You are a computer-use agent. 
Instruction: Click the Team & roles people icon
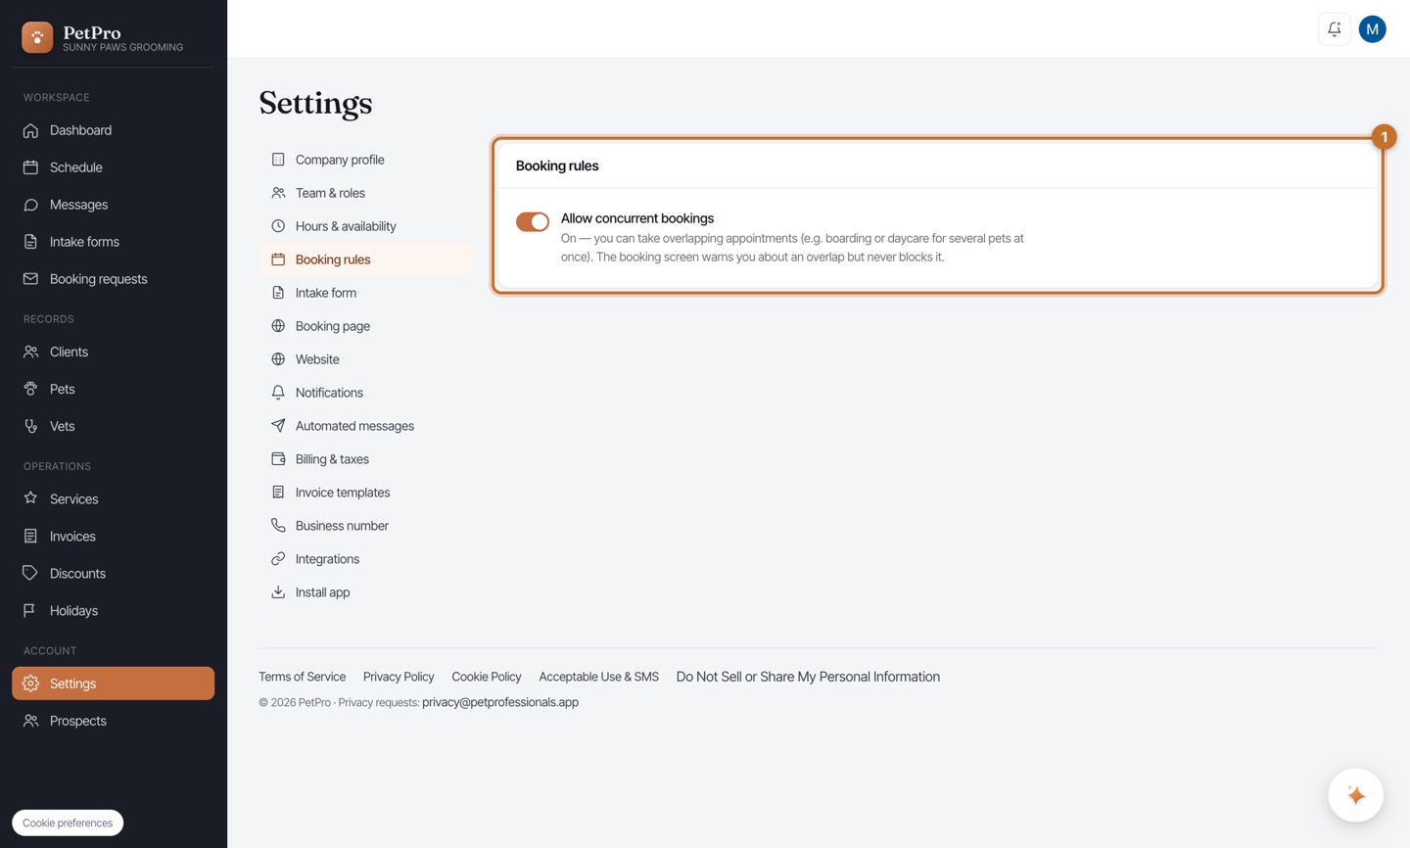coord(278,193)
